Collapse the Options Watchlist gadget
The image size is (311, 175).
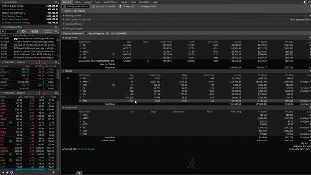click(2, 93)
